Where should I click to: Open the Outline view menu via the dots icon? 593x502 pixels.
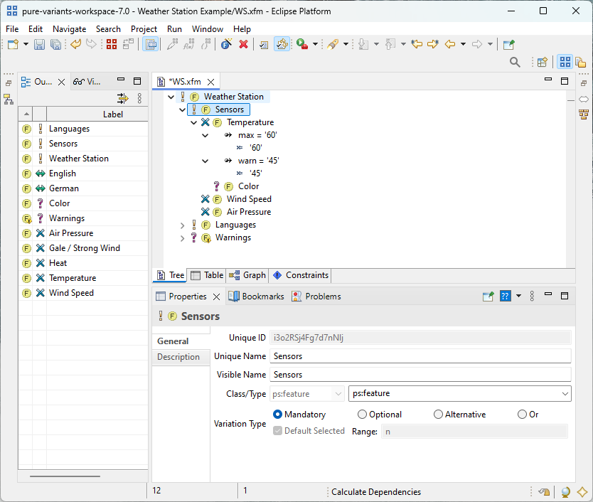(138, 97)
